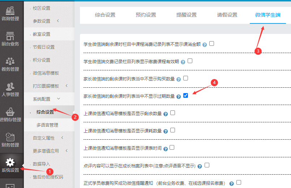291x188 pixels.
Task: Toggle 上课微信通知消息模板是否显示剩余数量 checkbox
Action: point(172,113)
